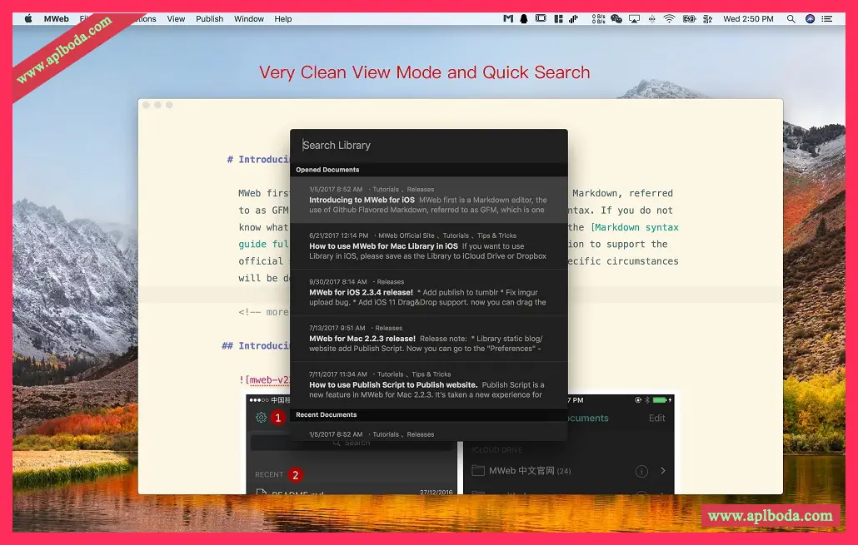This screenshot has width=858, height=545.
Task: Open the Publish menu
Action: pyautogui.click(x=209, y=18)
